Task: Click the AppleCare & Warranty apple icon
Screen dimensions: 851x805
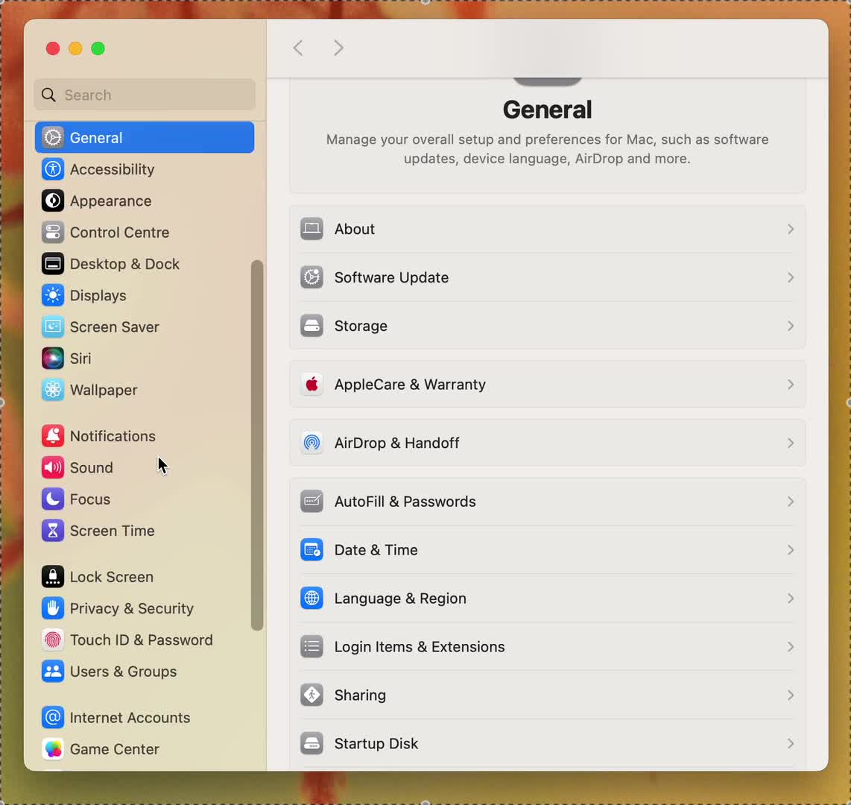Action: 311,385
